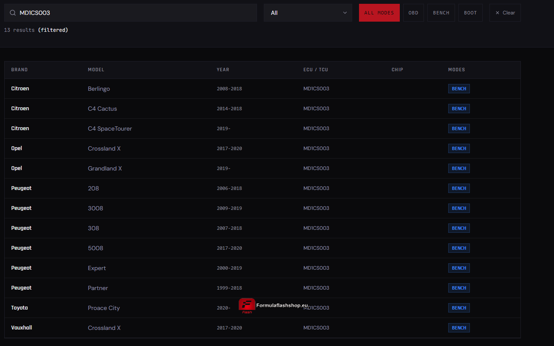Select the Expert model cell
This screenshot has height=346, width=554.
97,268
